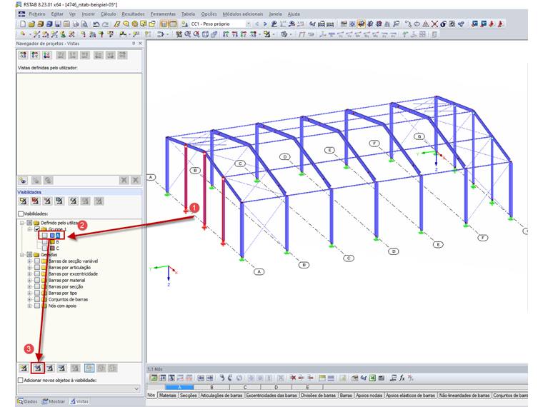Switch to the Materiais table tab
Viewport: 543px width, 407px height.
168,396
